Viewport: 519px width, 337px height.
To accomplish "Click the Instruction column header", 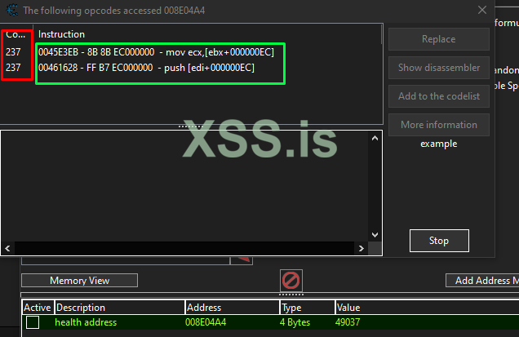I will (x=61, y=34).
